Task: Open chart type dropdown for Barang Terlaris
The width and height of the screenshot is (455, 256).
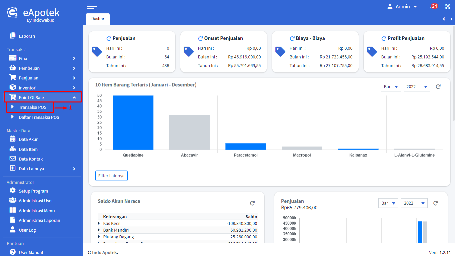Action: pyautogui.click(x=391, y=87)
